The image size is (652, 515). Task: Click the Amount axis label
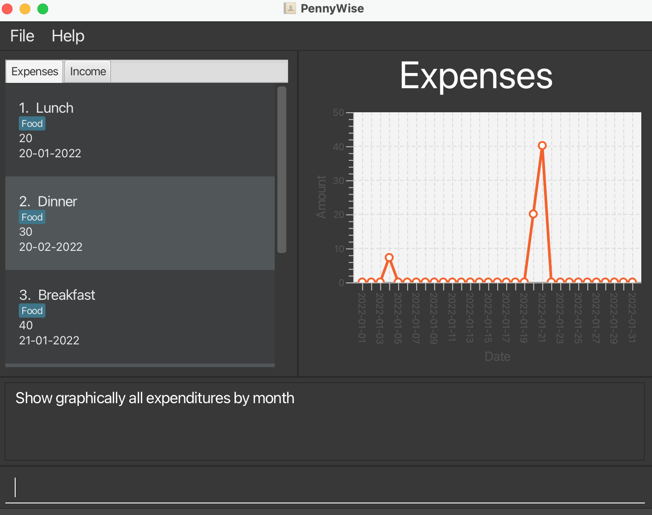pyautogui.click(x=321, y=197)
